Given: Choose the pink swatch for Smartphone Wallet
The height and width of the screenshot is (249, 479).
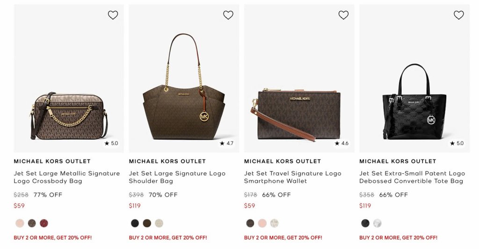Looking at the screenshot, I should [262, 223].
